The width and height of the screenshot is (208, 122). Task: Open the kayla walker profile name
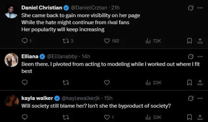click(x=37, y=98)
